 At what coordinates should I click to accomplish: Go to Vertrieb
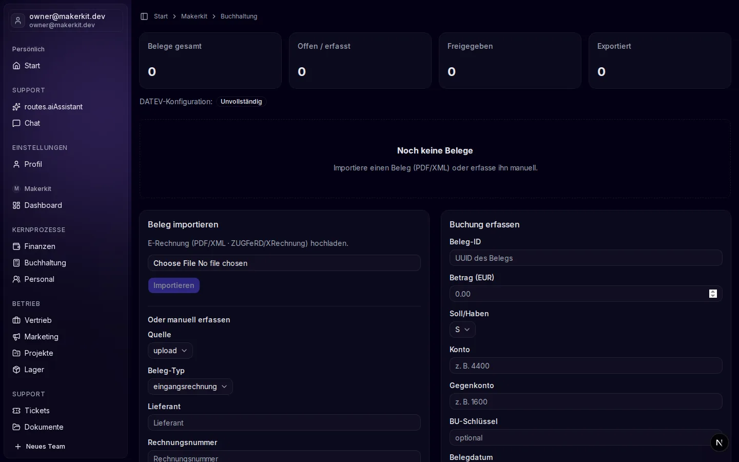coord(66,320)
